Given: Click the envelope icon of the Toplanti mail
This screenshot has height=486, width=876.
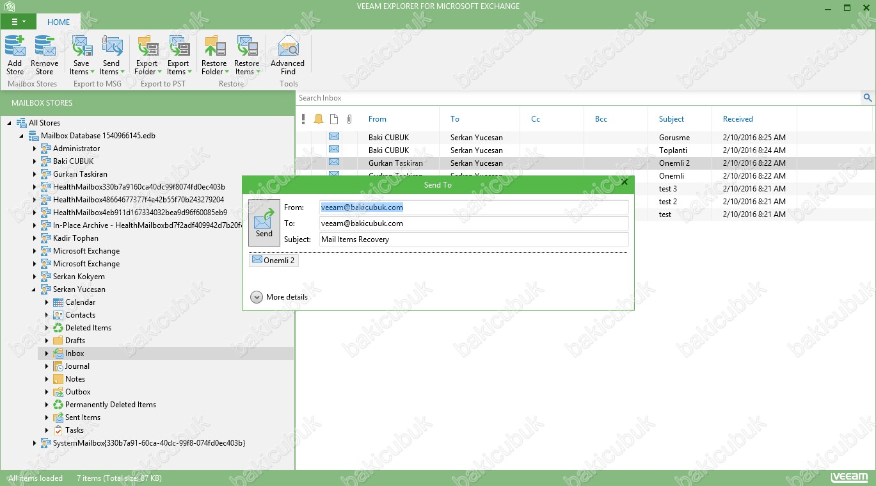Looking at the screenshot, I should tap(334, 150).
